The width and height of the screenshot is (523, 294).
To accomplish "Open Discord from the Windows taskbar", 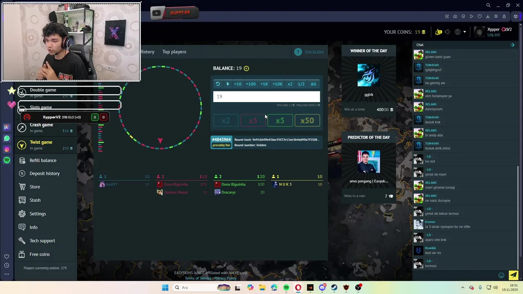I will 322,287.
